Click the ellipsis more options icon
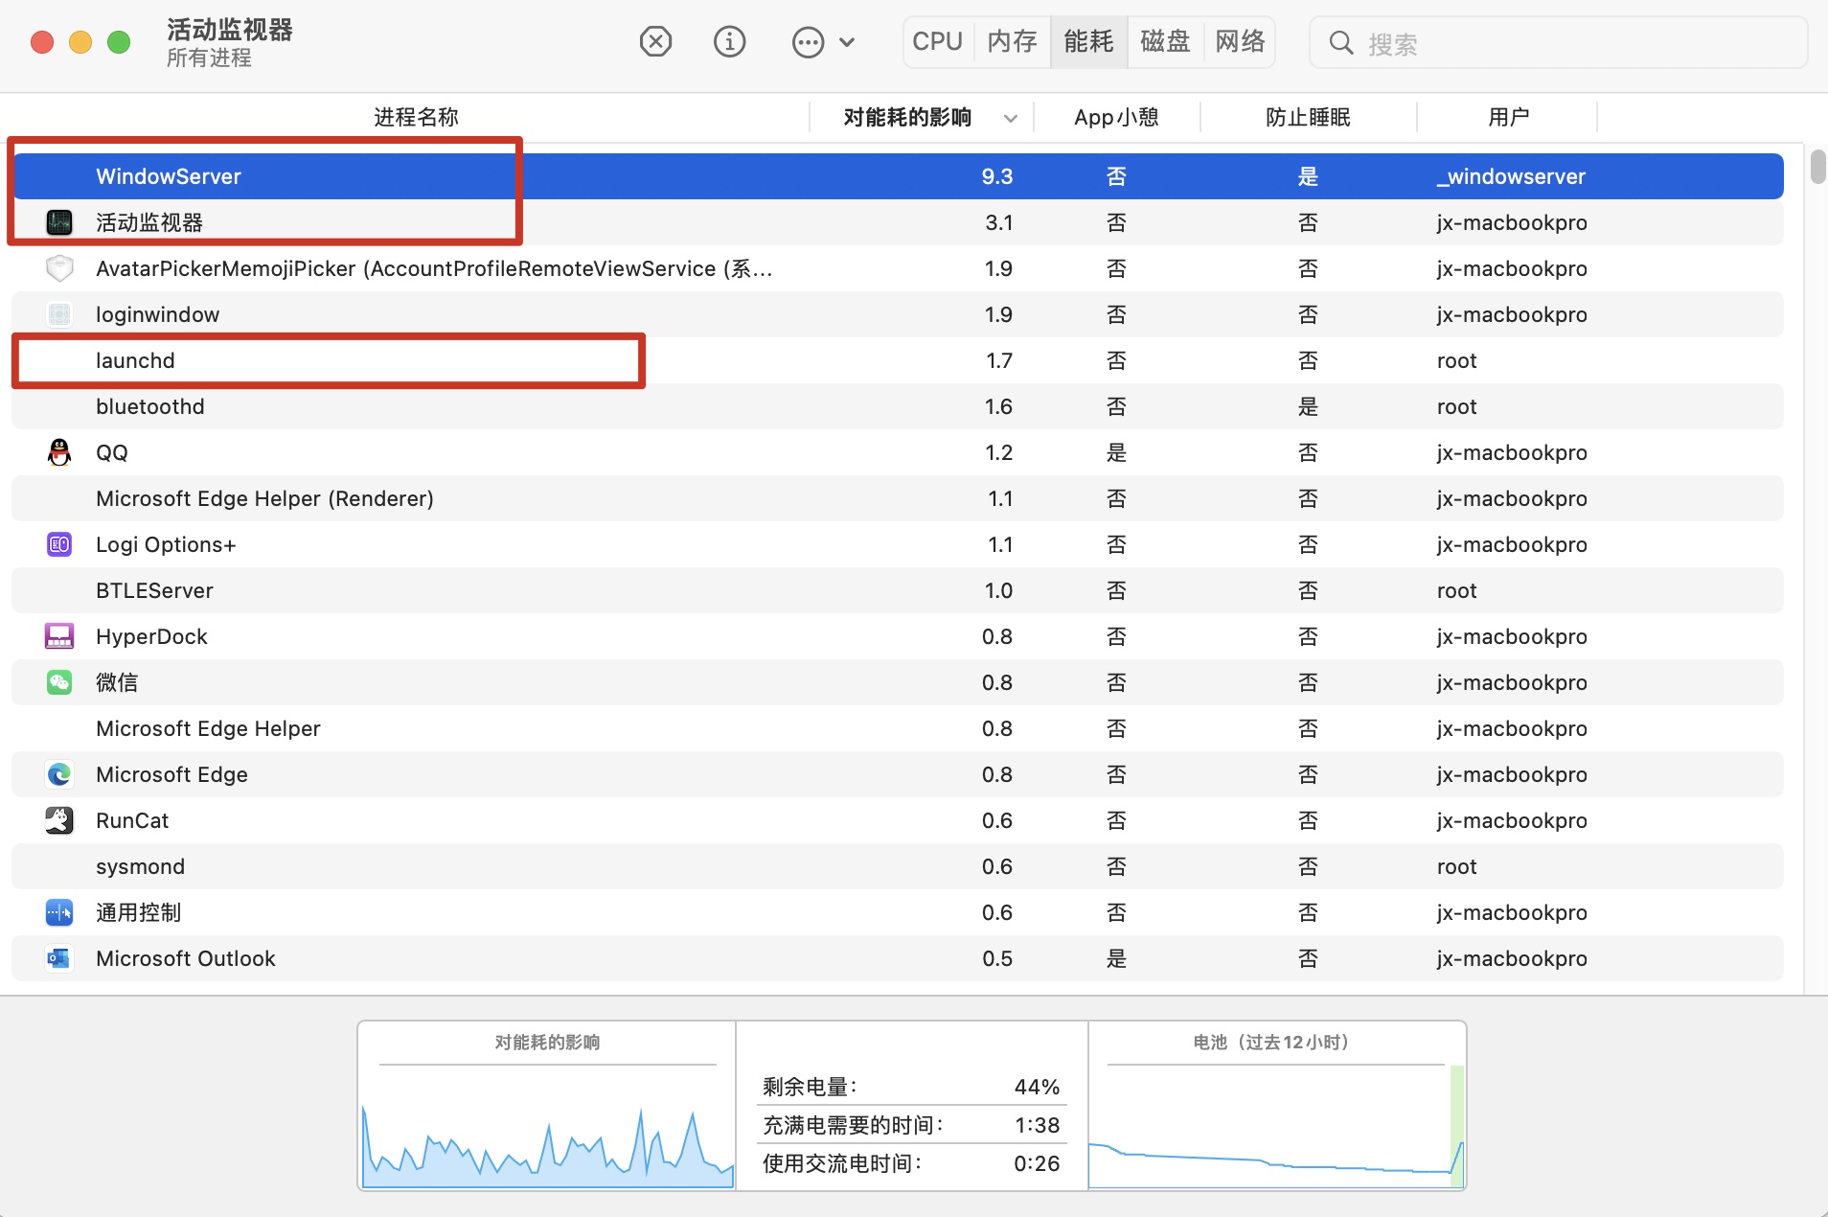 [x=808, y=42]
